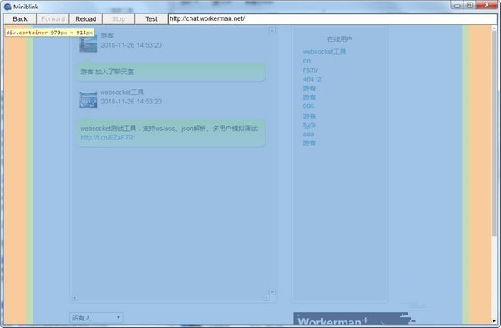This screenshot has height=328, width=501.
Task: Click the page vertical scrollbar thumb
Action: click(x=494, y=133)
